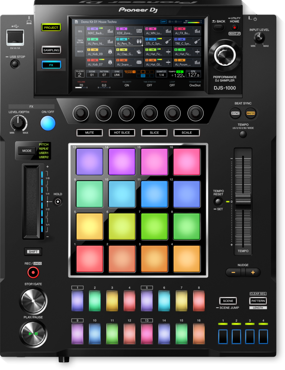Tap the cymbal icon on AJ_Hat_Gl track 3
This screenshot has height=370, width=285.
click(x=168, y=62)
